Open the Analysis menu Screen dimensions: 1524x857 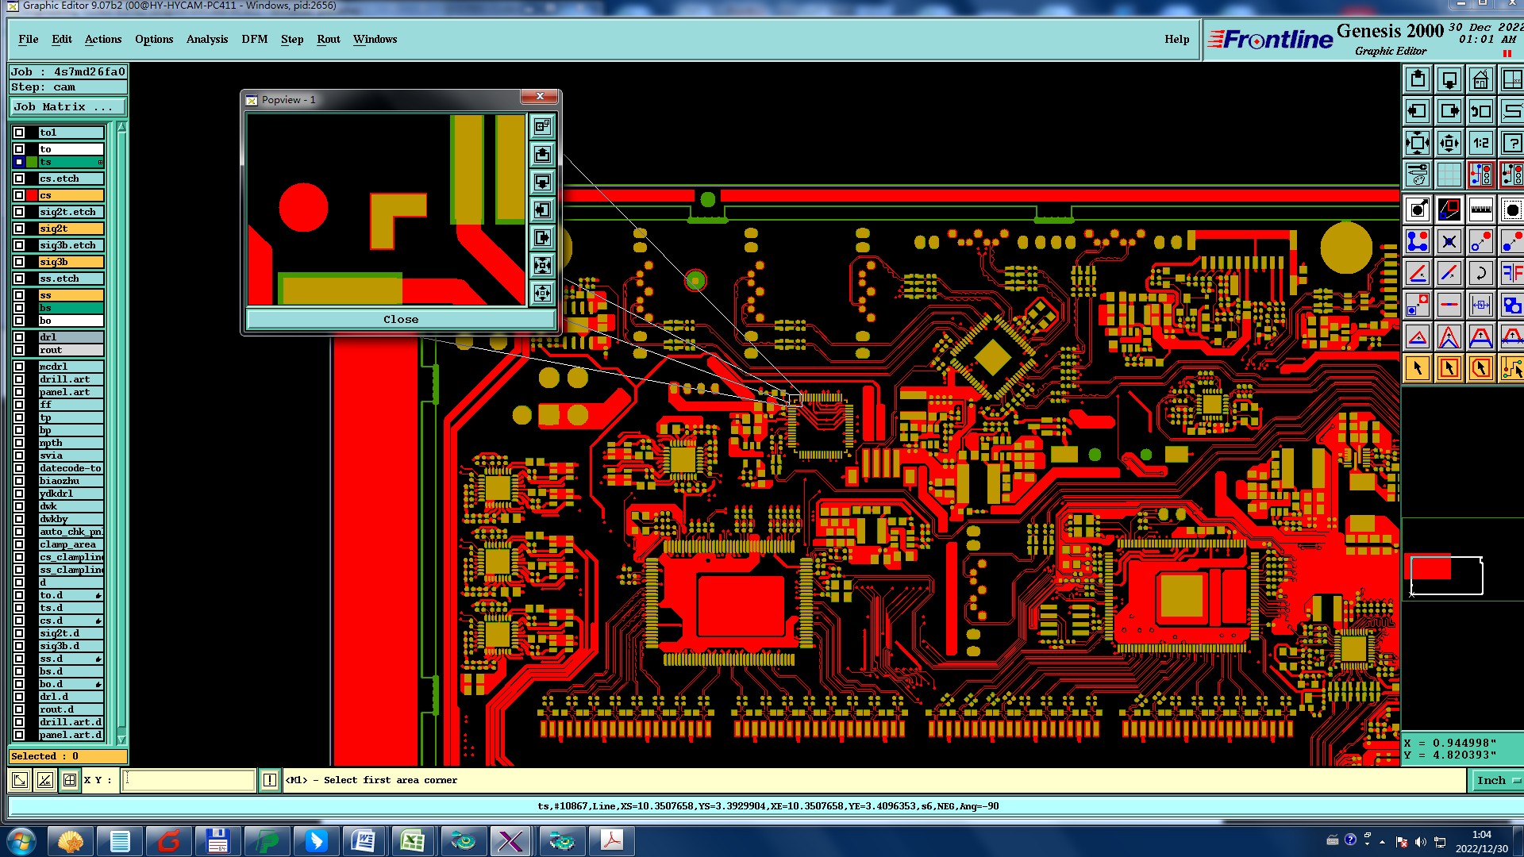[x=206, y=39]
